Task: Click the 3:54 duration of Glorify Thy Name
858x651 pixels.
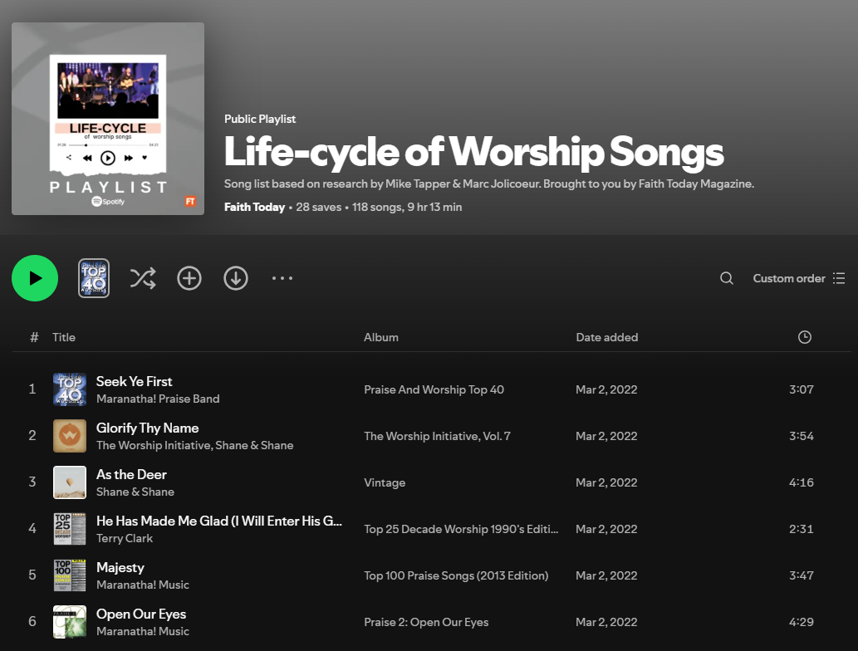Action: pos(801,436)
